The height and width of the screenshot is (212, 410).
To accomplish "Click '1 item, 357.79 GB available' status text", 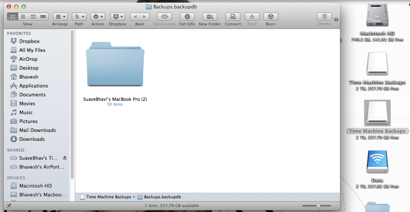I will [172, 206].
